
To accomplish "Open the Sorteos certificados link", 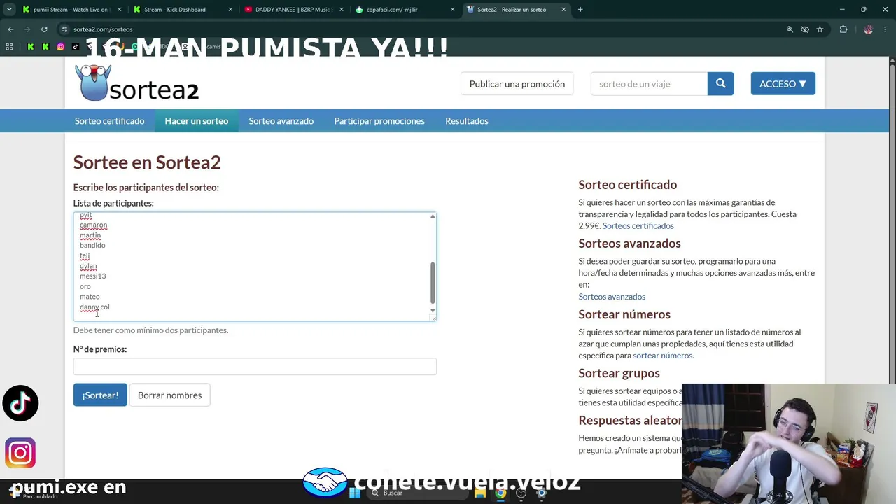I will tap(638, 225).
